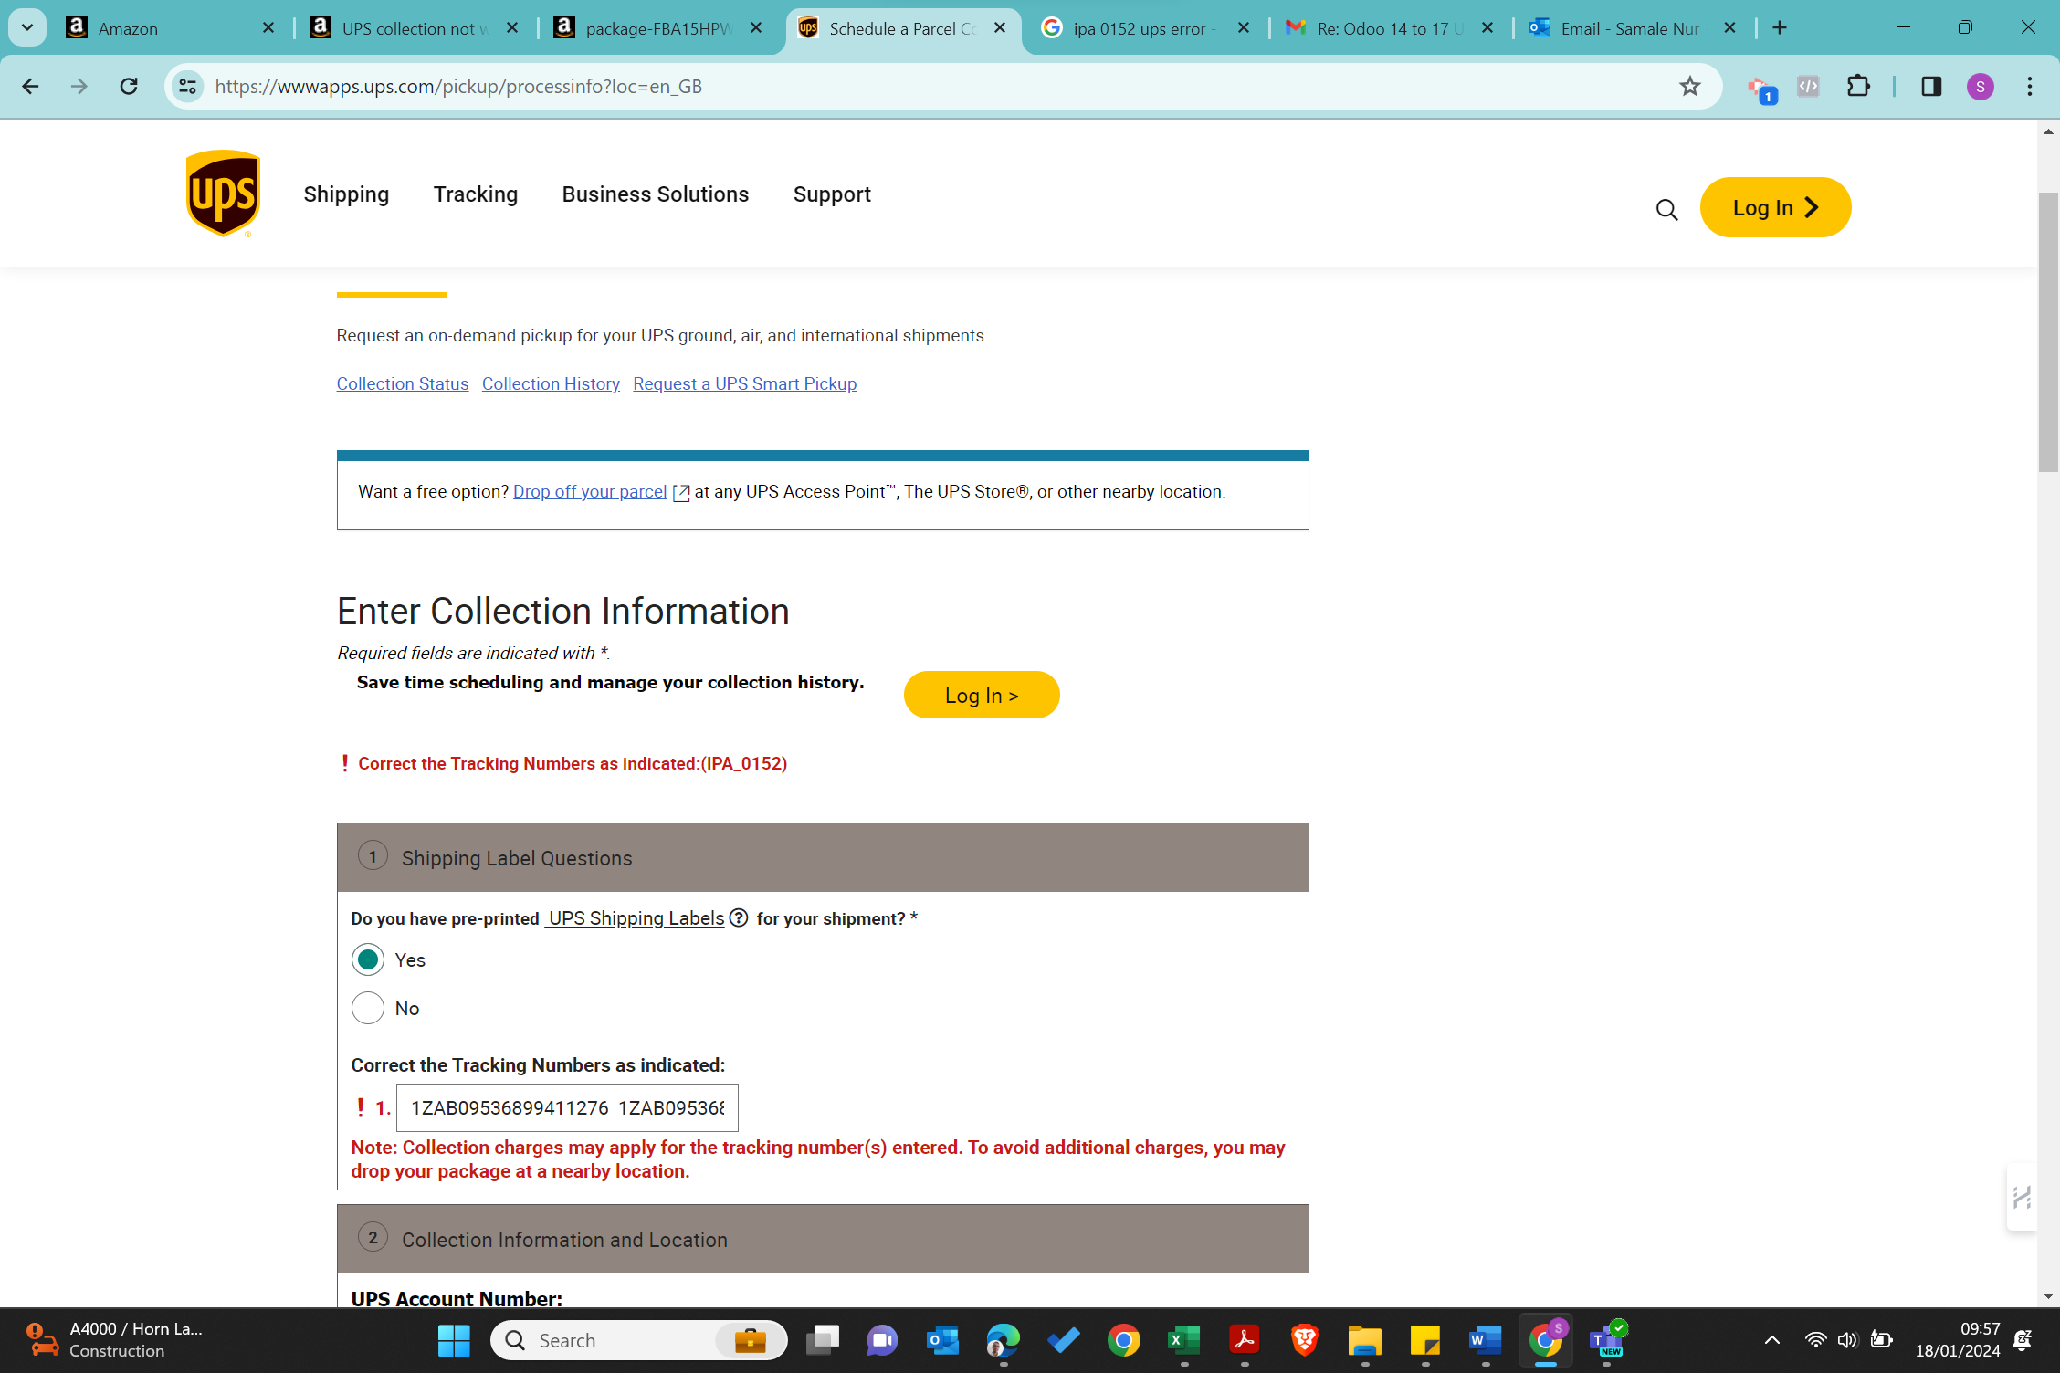The height and width of the screenshot is (1373, 2060).
Task: Select No for pre-printed shipping labels
Action: coord(368,1008)
